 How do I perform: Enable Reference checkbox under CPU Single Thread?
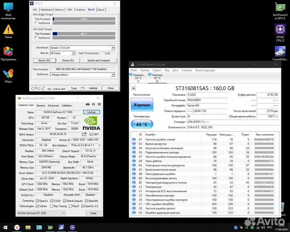click(35, 23)
